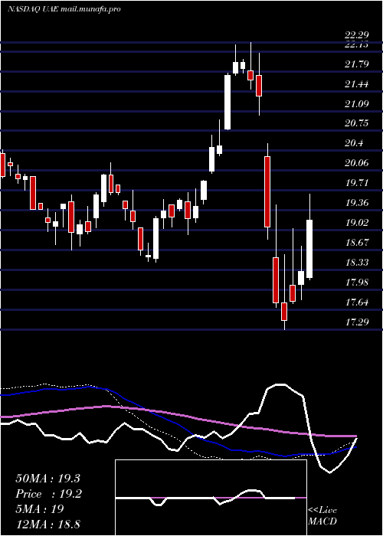Select the 19.36 price level label

point(357,203)
